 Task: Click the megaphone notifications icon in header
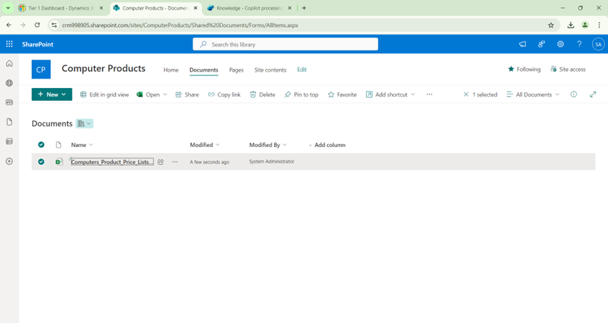tap(522, 44)
